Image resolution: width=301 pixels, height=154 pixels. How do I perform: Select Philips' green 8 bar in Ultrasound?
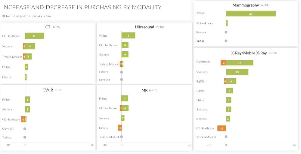(x=128, y=35)
